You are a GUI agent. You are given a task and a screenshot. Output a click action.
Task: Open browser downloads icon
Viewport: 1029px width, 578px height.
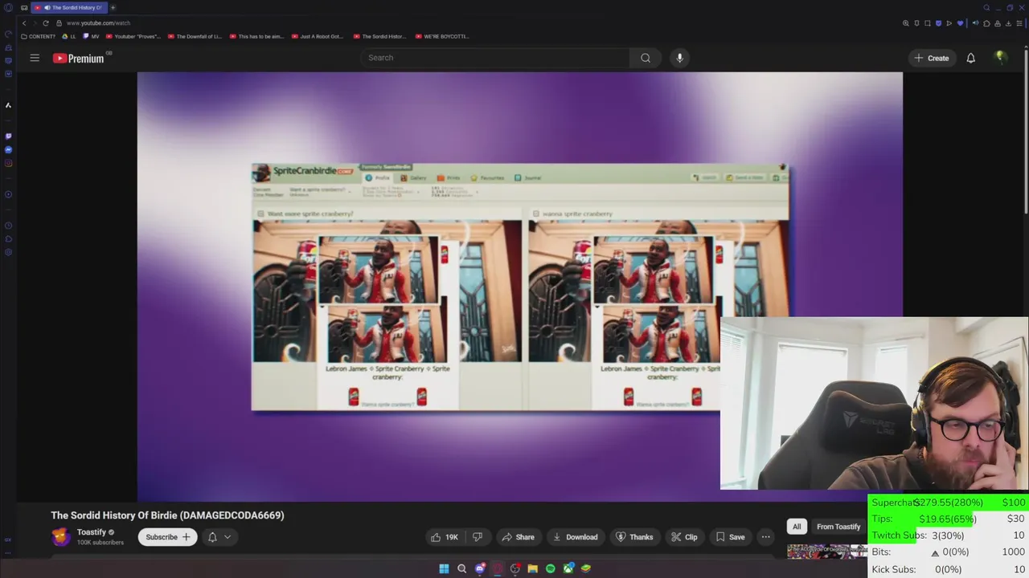tap(1008, 23)
